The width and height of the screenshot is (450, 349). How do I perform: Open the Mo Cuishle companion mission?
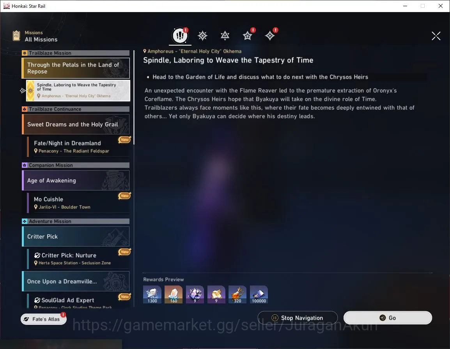(x=78, y=203)
